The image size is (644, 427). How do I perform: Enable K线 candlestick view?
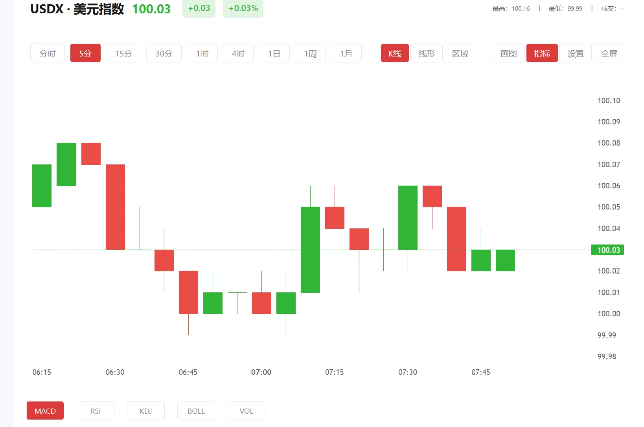395,53
